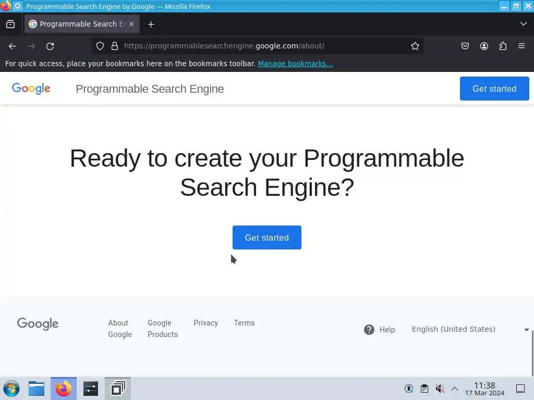Open the About Google footer link
The width and height of the screenshot is (534, 400).
pyautogui.click(x=120, y=329)
